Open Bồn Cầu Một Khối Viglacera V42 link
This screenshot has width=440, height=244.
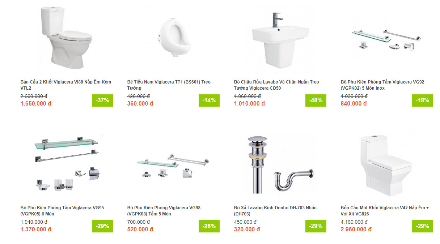click(x=385, y=211)
